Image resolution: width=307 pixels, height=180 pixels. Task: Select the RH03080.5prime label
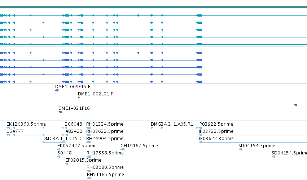105,167
